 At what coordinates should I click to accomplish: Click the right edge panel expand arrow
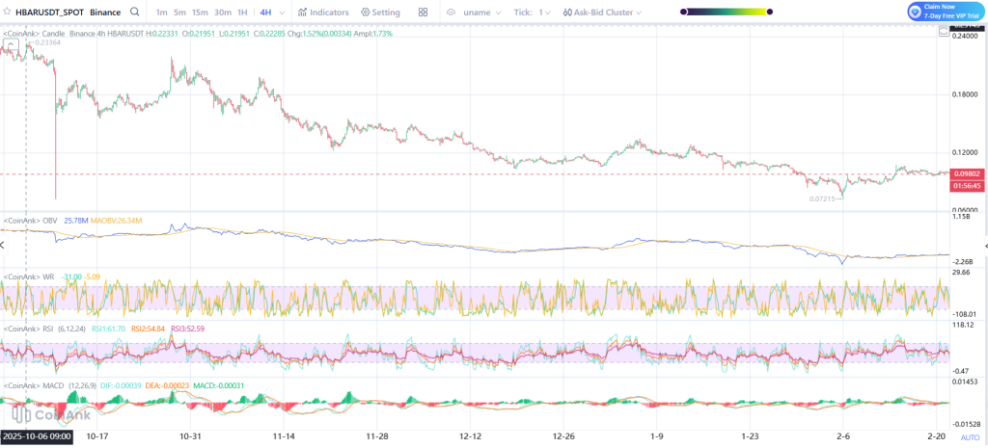(985, 246)
